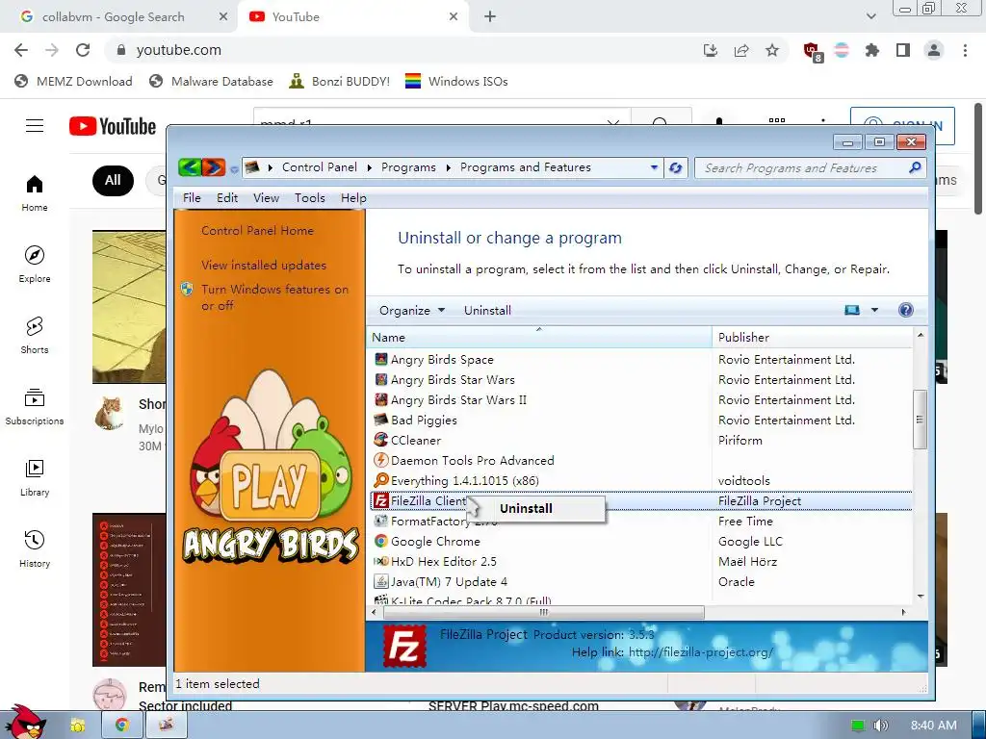986x739 pixels.
Task: Open the View menu
Action: 266,198
